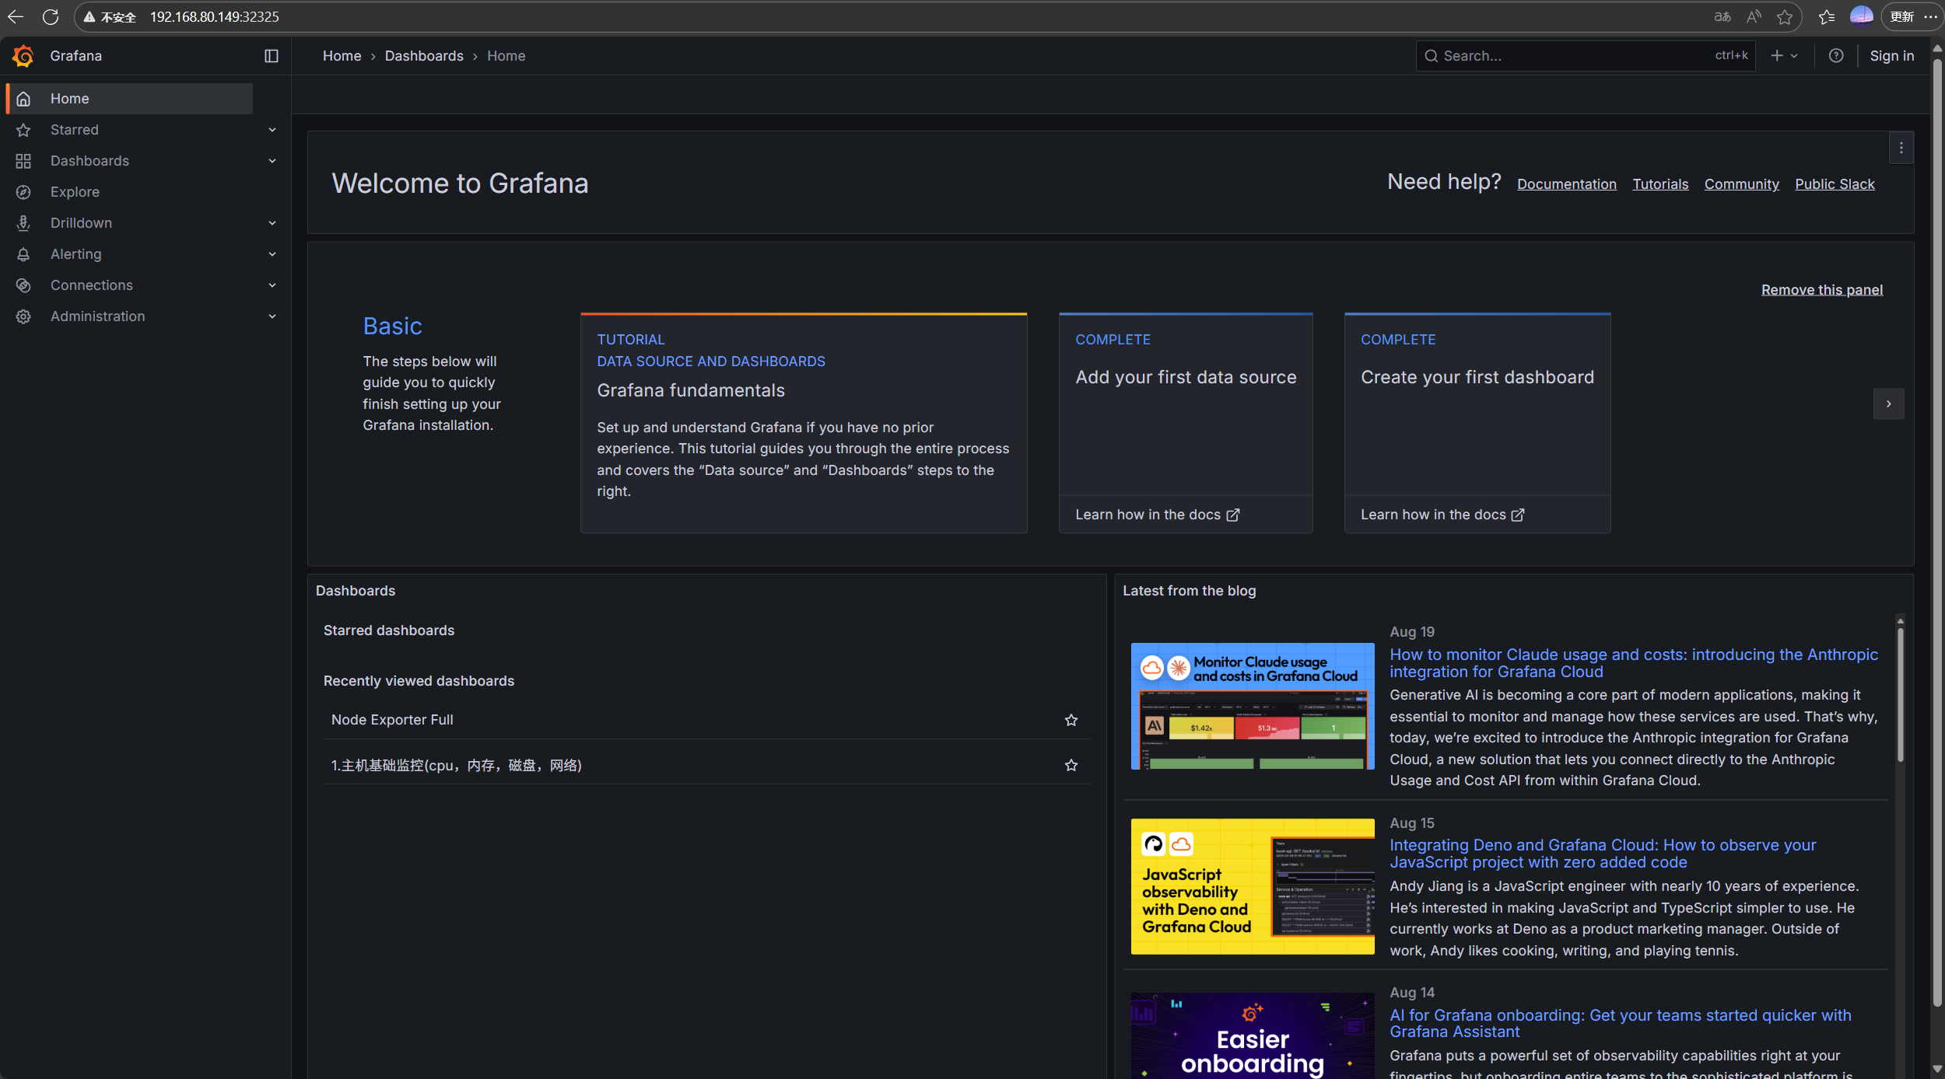Image resolution: width=1945 pixels, height=1079 pixels.
Task: Open the AI for Grafana onboarding blog title
Action: [1621, 1024]
